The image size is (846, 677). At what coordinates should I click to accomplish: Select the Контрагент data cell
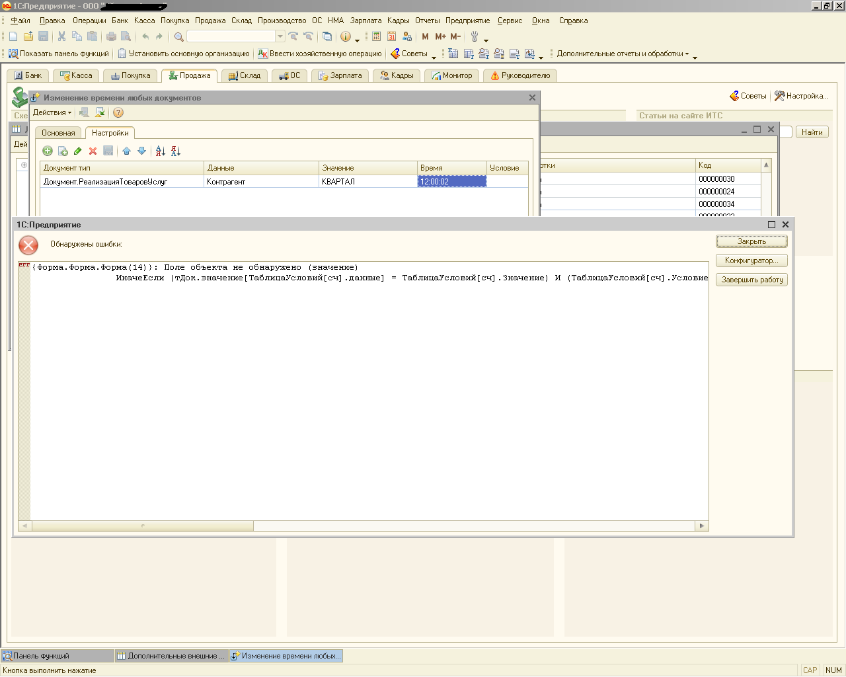click(x=261, y=182)
